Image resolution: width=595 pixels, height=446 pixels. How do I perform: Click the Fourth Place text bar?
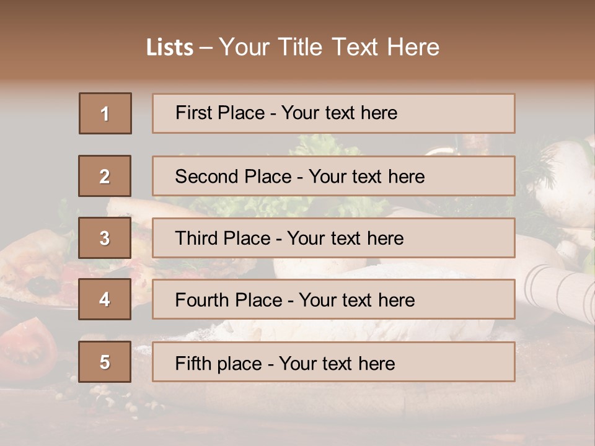click(333, 299)
